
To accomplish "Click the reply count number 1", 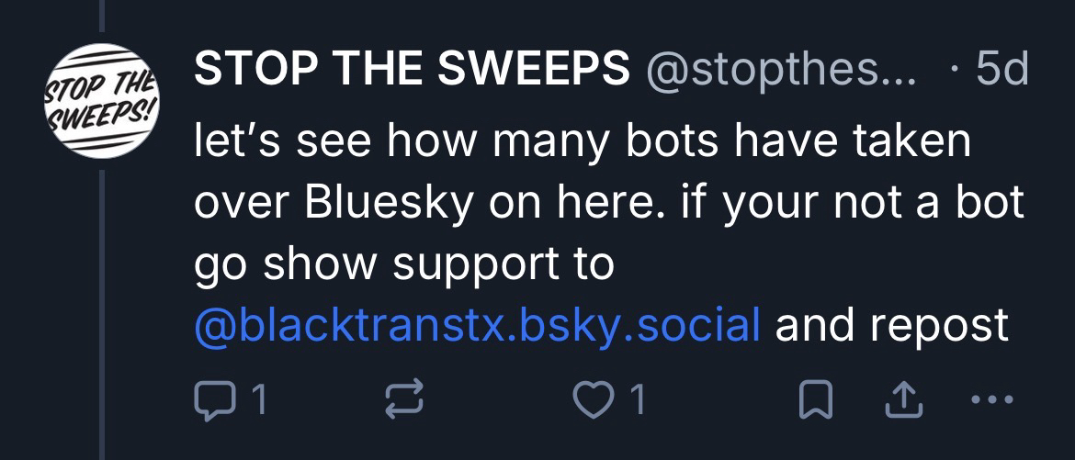I will [258, 398].
